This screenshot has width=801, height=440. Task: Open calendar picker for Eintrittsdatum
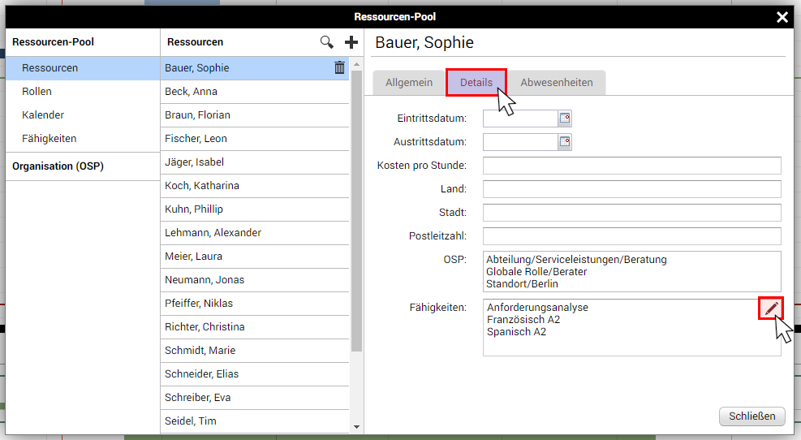pos(565,119)
